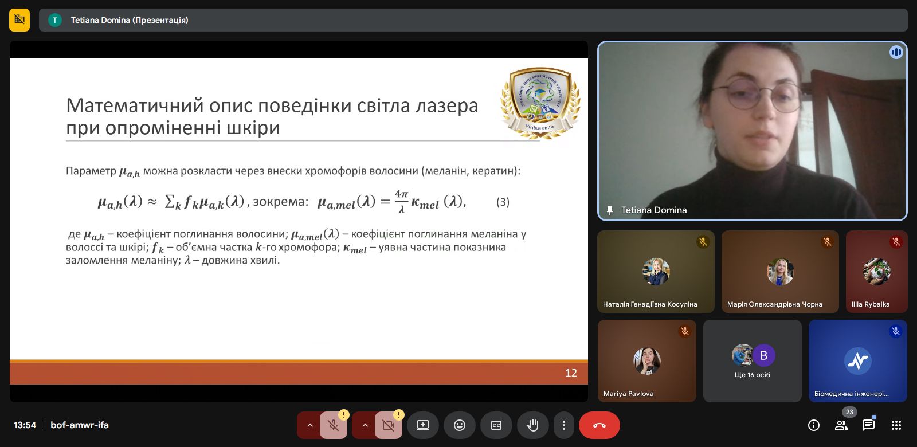Select the Tetiana Domina presentation header
The height and width of the screenshot is (447, 917).
click(129, 20)
